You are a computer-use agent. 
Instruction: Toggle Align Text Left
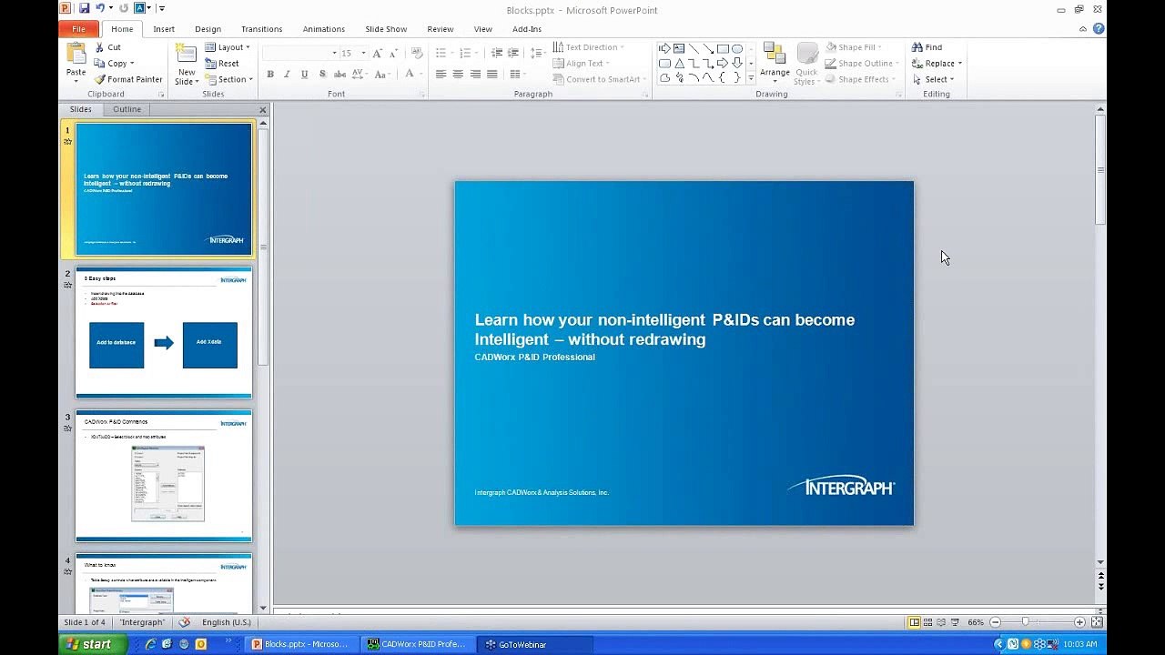click(441, 74)
